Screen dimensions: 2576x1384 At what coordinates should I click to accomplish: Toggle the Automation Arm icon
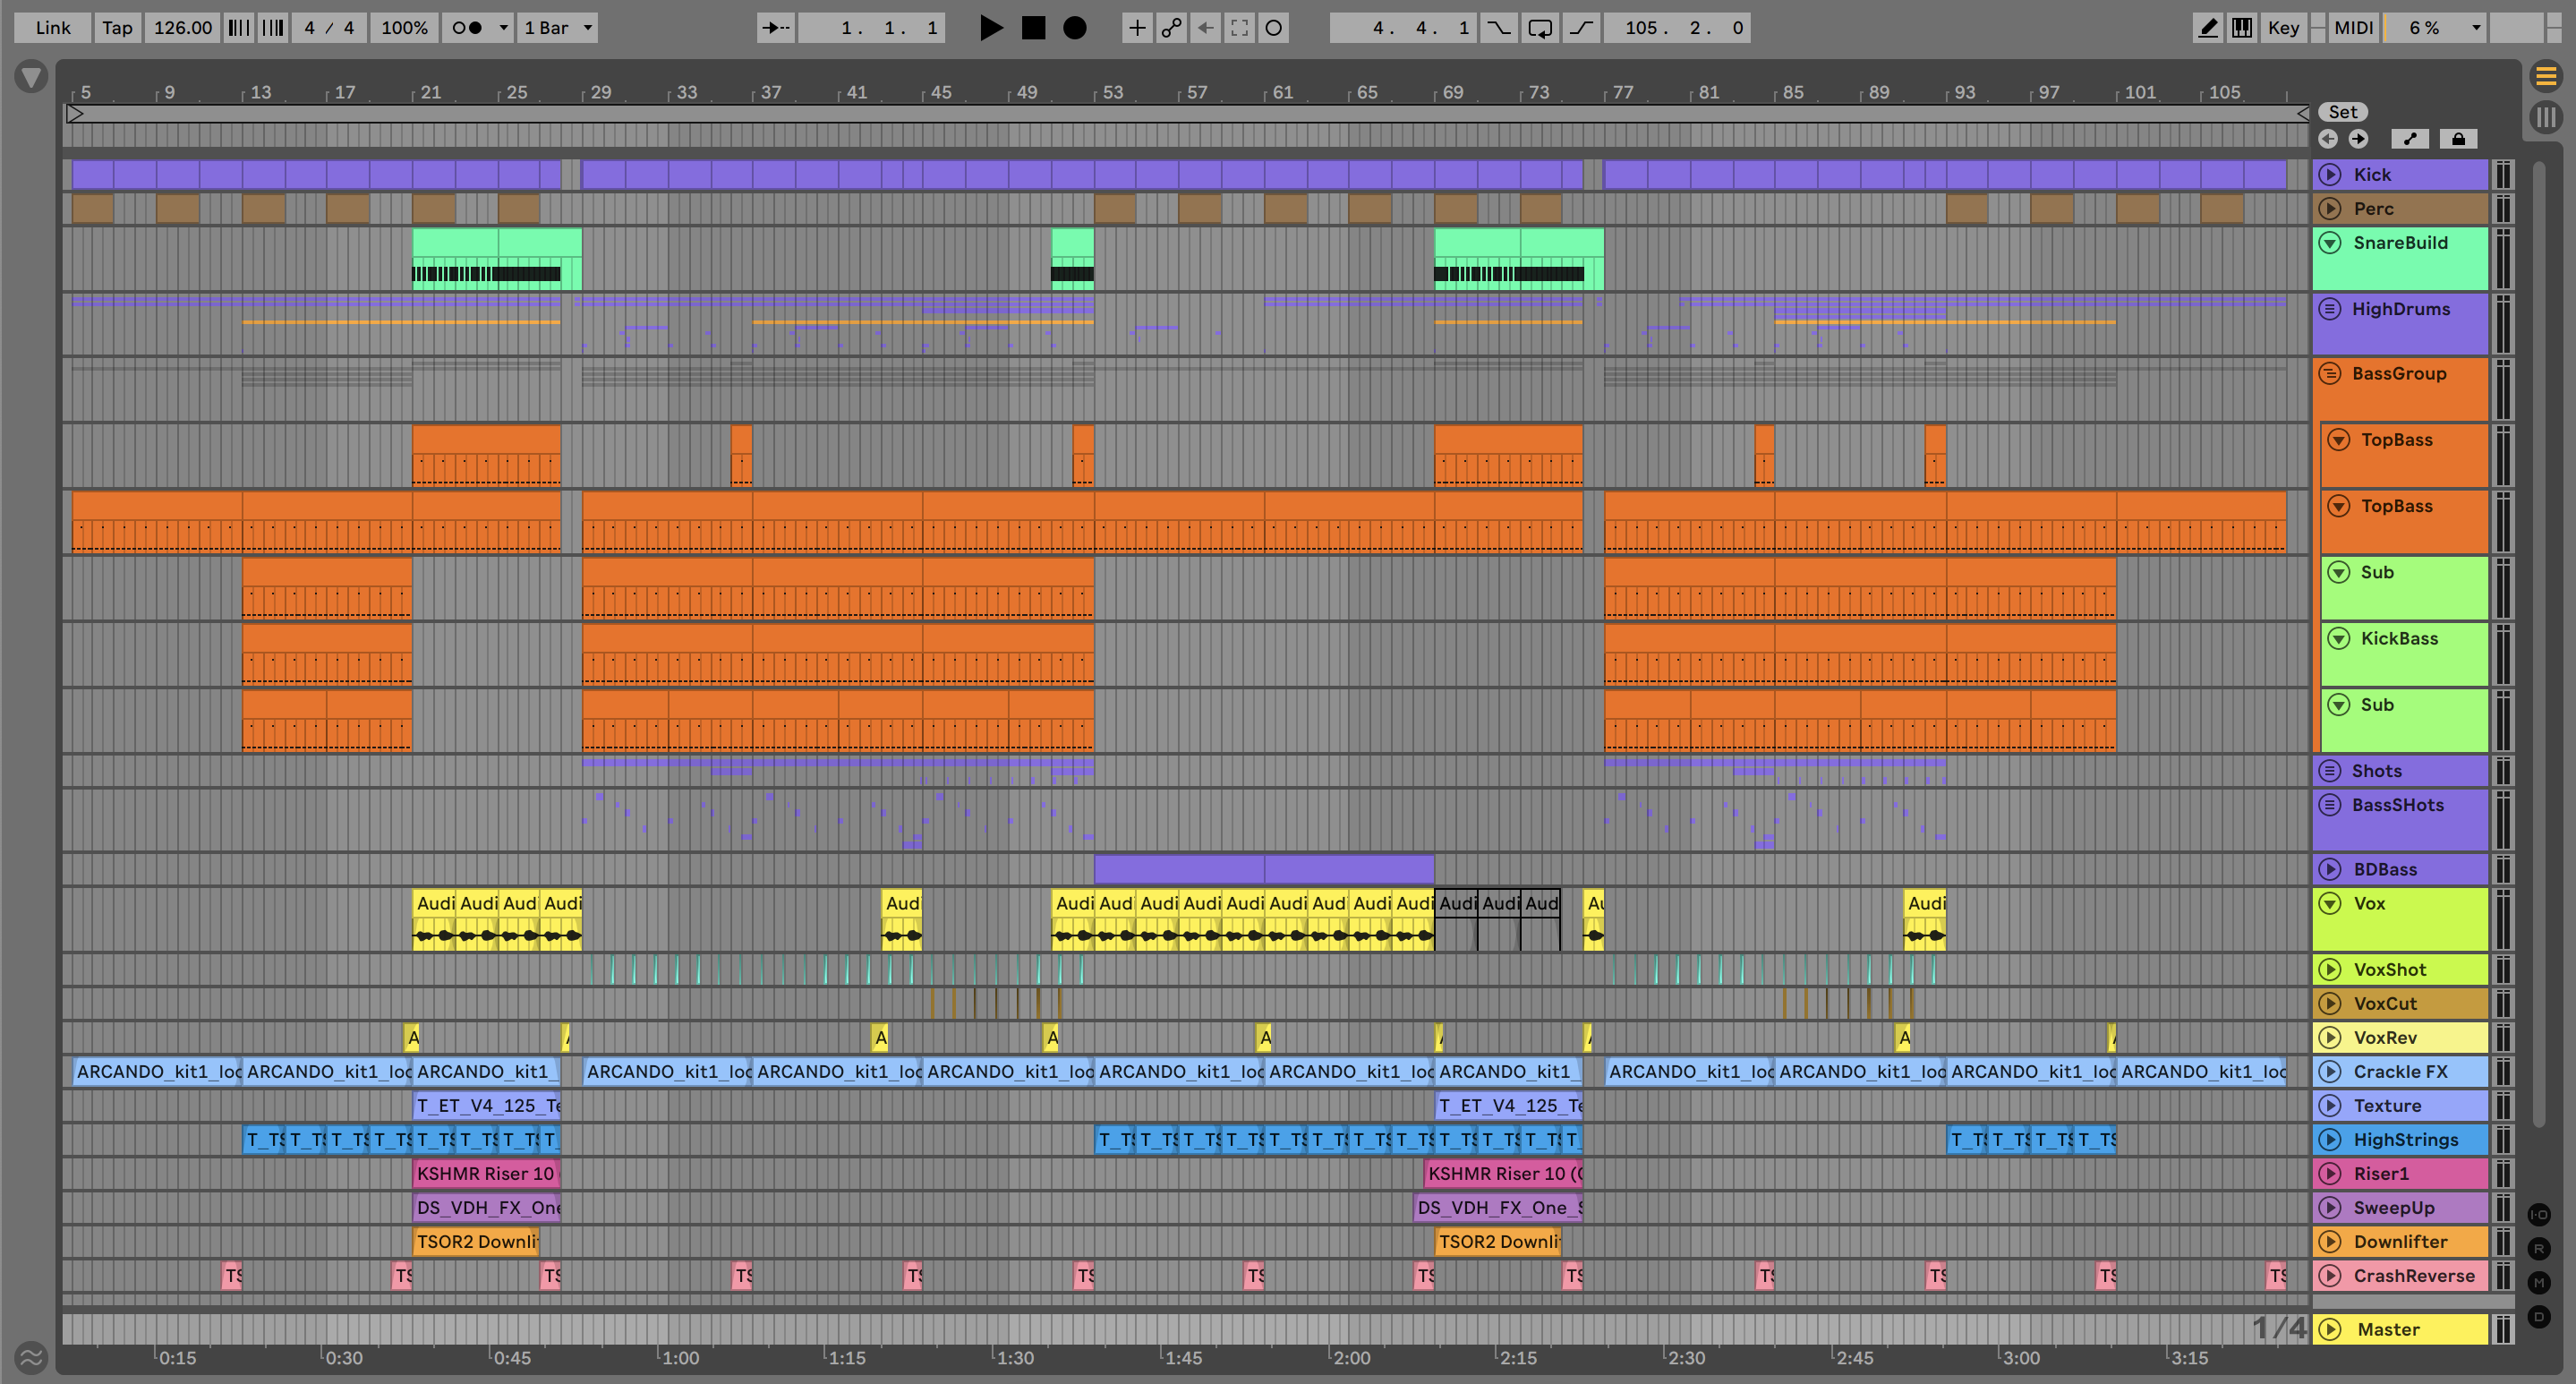[1171, 28]
